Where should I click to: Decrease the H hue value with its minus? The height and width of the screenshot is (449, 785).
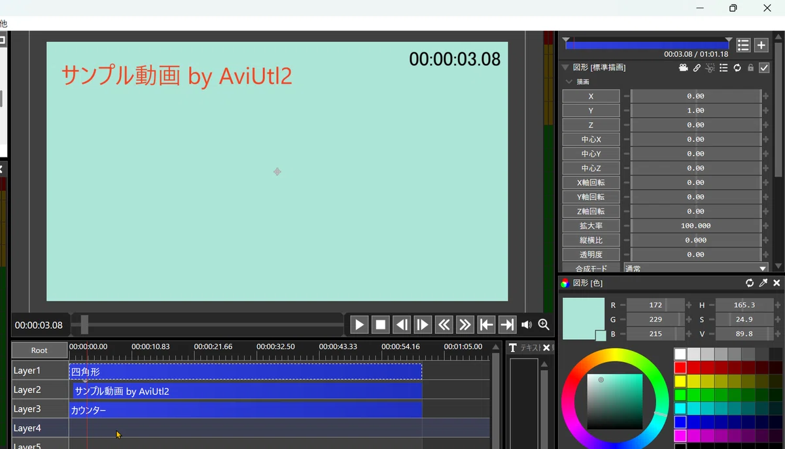(711, 305)
